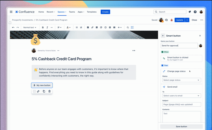Image resolution: width=212 pixels, height=130 pixels.
Task: Delete the smart button with trash icon
Action: click(49, 91)
